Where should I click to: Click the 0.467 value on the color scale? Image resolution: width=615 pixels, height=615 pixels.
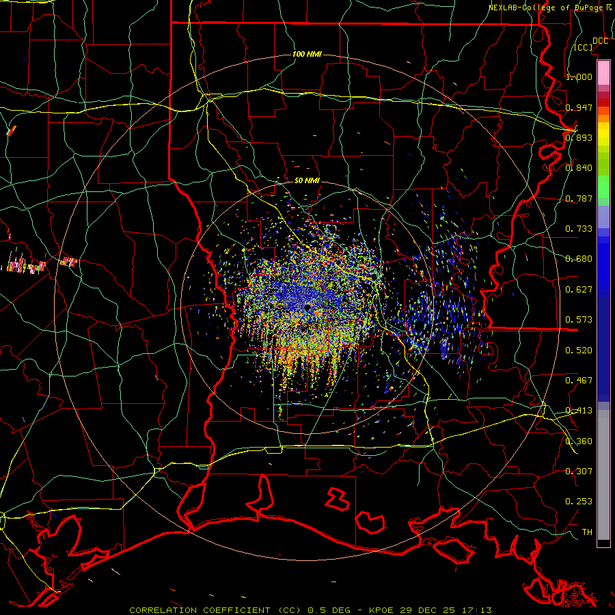[x=579, y=380]
